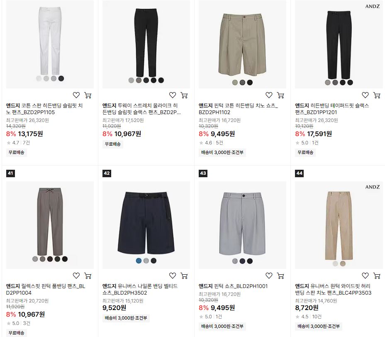
Task: Add beige wide chino BLC4PP3503 to cart
Action: coord(377,276)
